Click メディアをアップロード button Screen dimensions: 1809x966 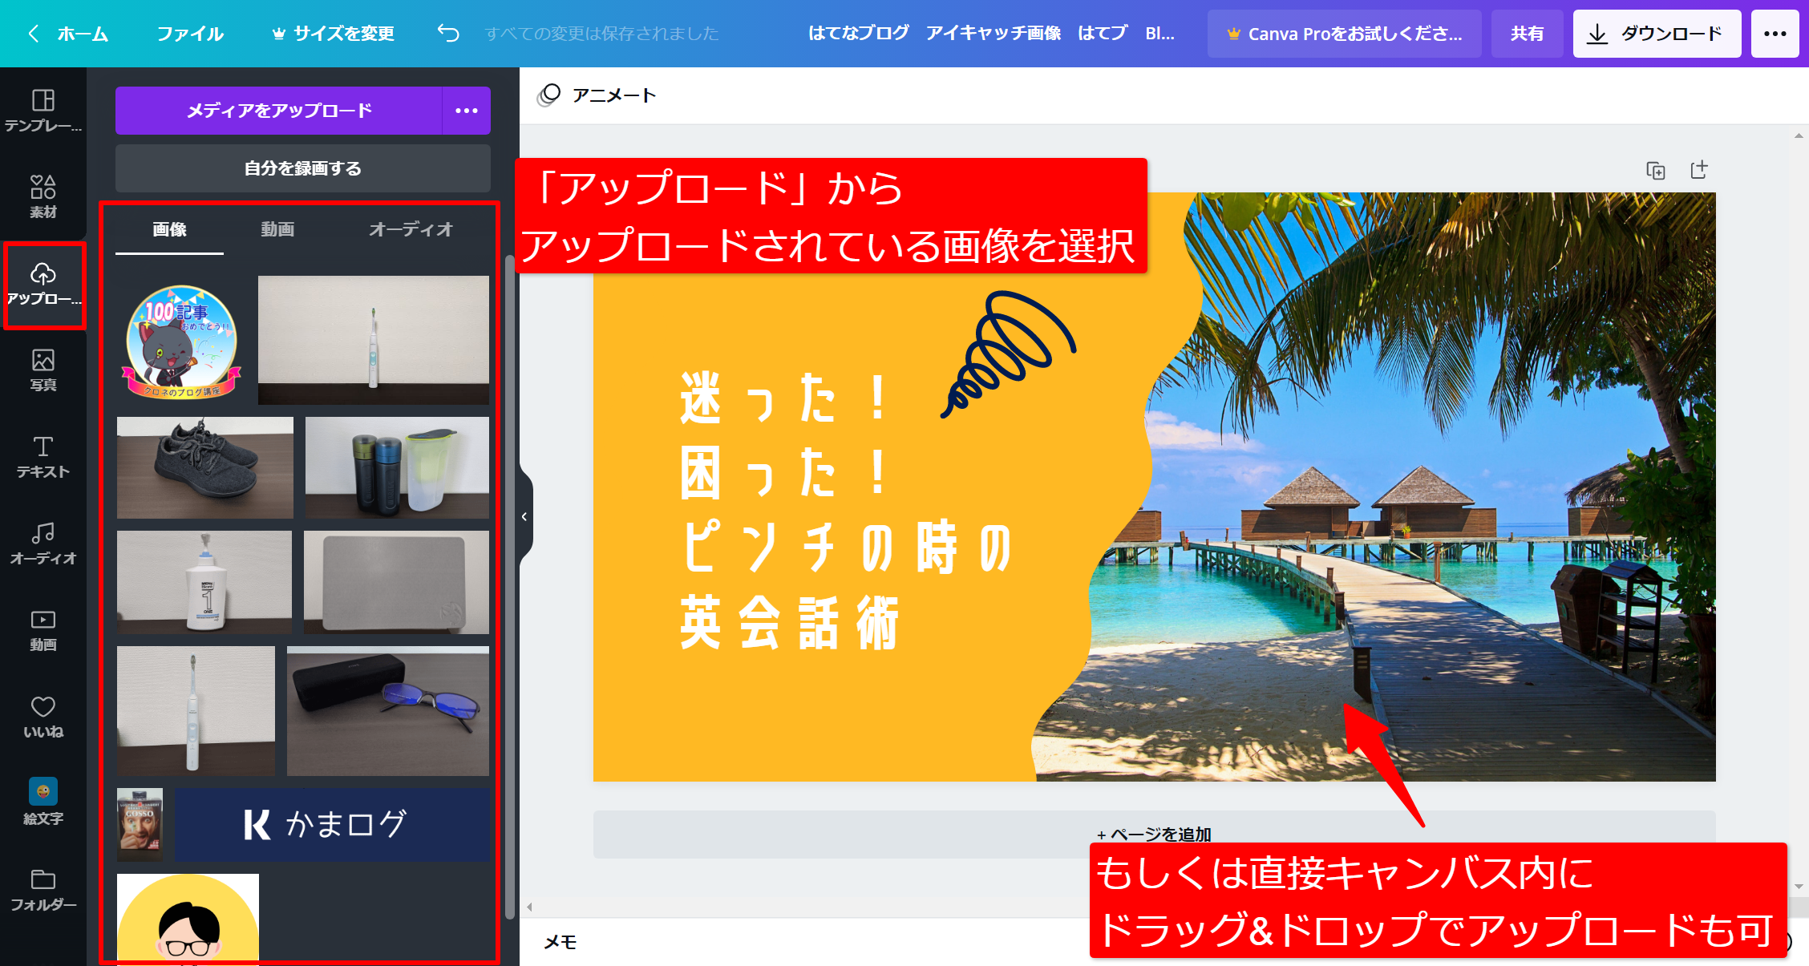tap(279, 111)
